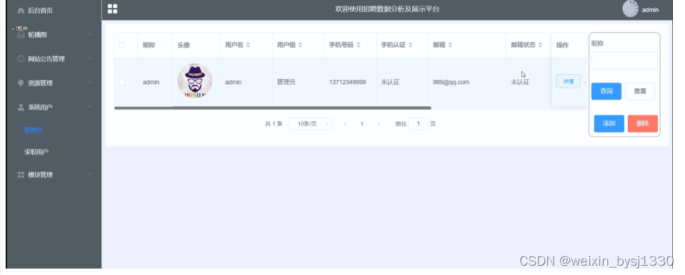Select 求职用户 submenu item

pos(36,152)
